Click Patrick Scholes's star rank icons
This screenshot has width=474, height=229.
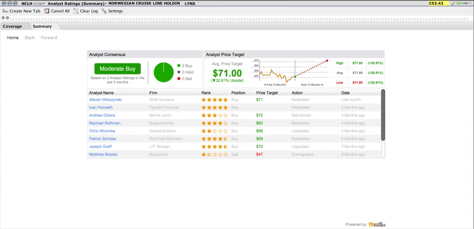(215, 139)
